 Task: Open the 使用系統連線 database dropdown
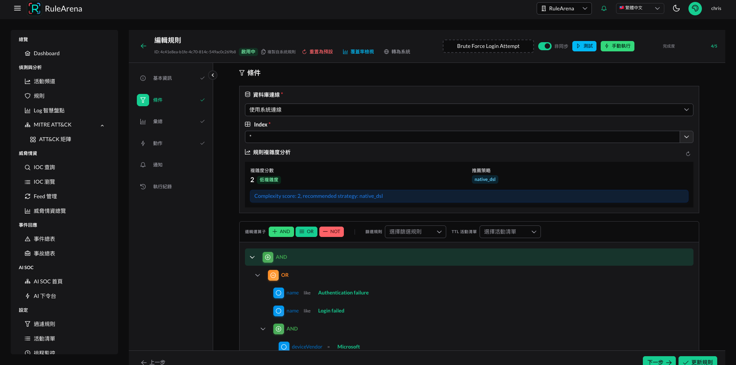[469, 110]
